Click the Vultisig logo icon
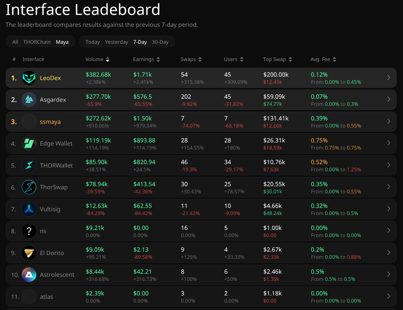Image resolution: width=403 pixels, height=310 pixels. coord(29,209)
